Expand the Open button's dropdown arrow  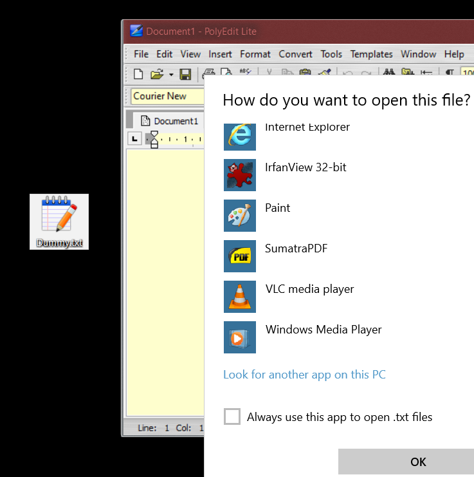pos(171,74)
